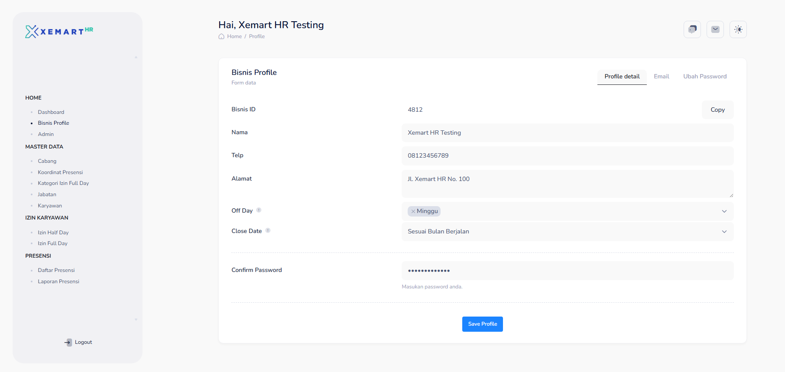Focus the Alamat text area
The image size is (785, 372).
pyautogui.click(x=567, y=184)
